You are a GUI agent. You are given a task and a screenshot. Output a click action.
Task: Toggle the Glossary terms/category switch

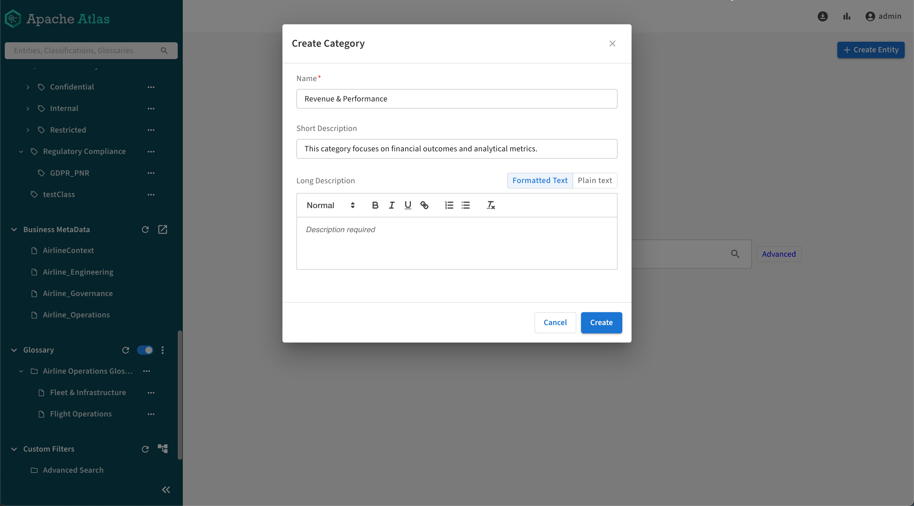(145, 350)
